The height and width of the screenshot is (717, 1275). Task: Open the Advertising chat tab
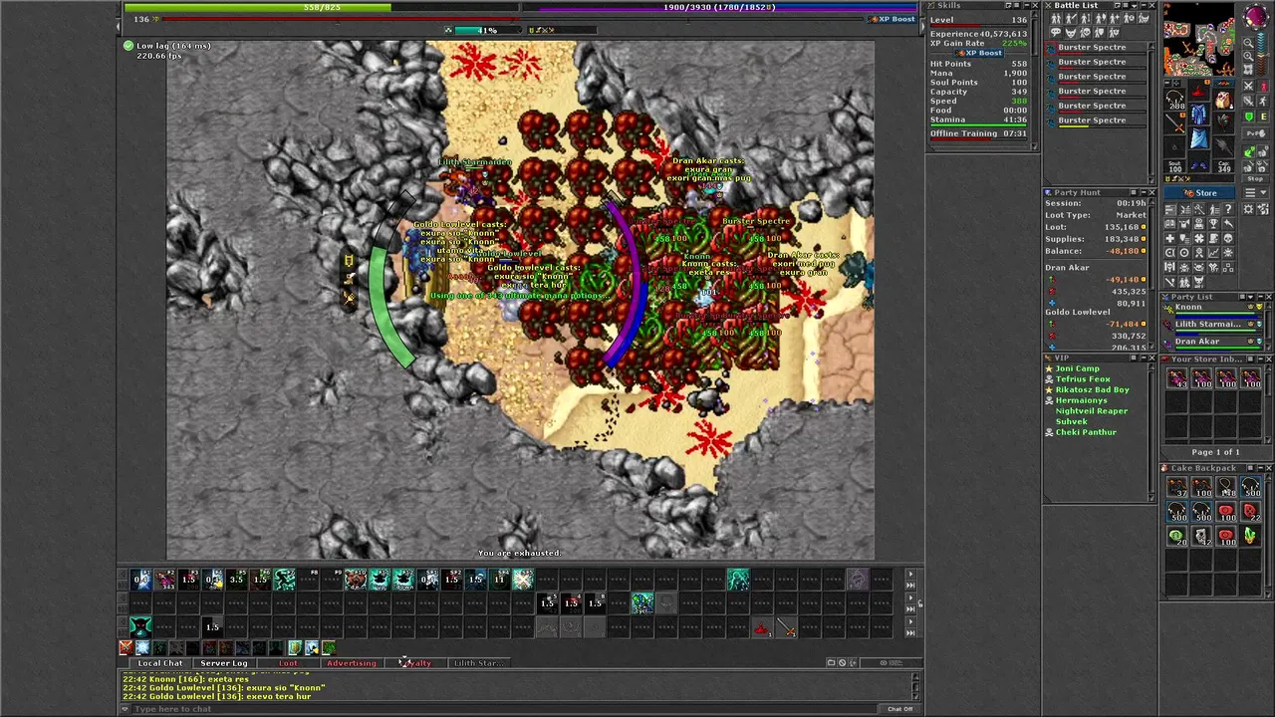click(352, 663)
